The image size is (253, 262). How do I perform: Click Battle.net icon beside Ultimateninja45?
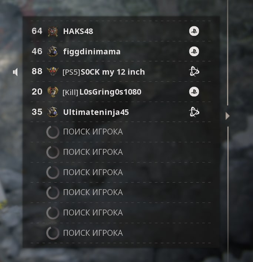(x=194, y=112)
